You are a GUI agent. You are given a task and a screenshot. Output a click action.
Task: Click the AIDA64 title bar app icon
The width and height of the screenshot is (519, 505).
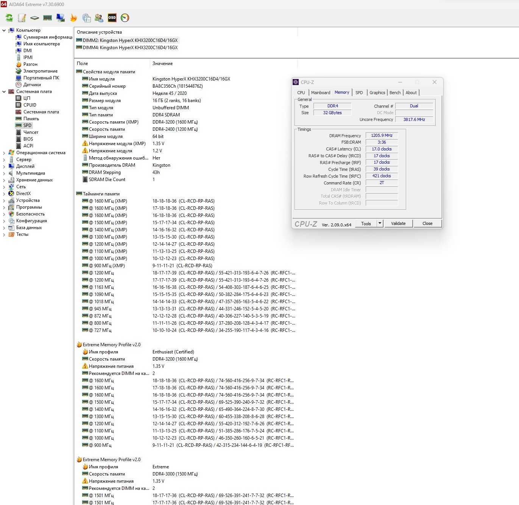3,4
